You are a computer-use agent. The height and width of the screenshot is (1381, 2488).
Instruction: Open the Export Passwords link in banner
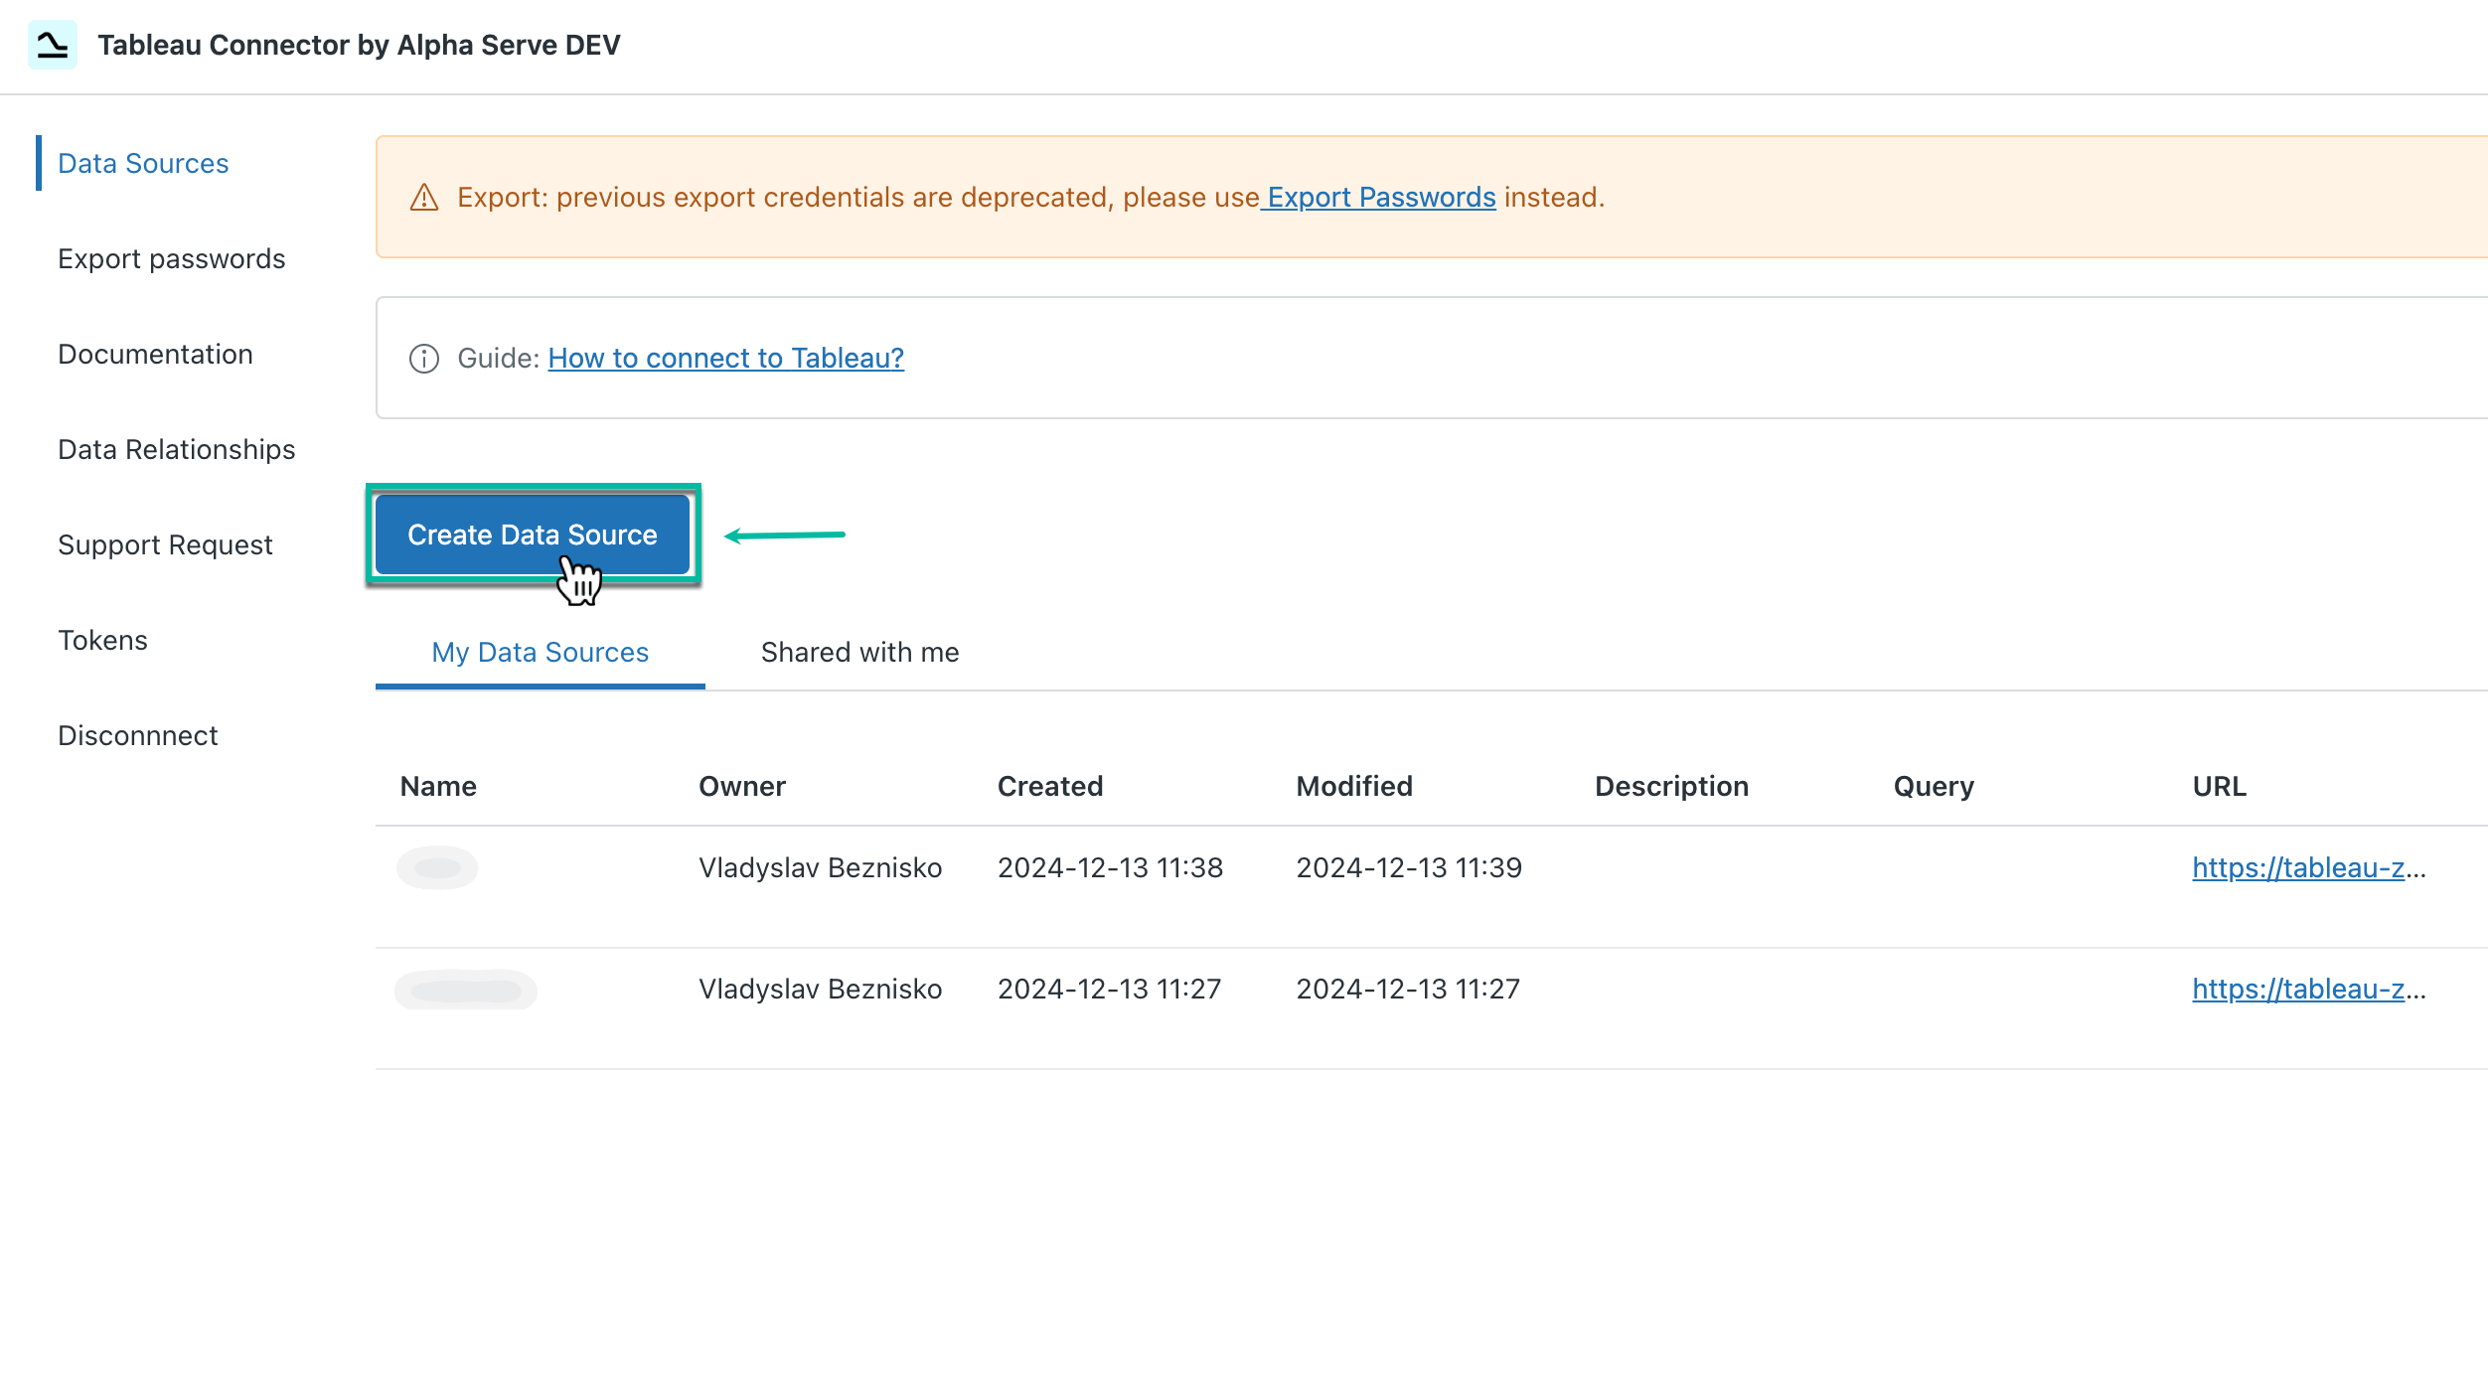[x=1379, y=197]
